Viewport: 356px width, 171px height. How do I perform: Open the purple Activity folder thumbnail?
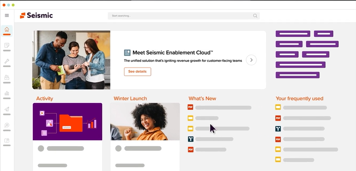(67, 121)
